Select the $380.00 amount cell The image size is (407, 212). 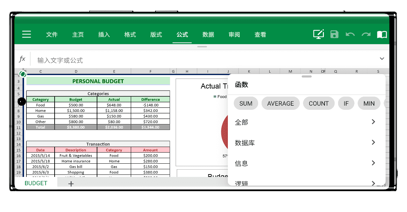(x=151, y=172)
